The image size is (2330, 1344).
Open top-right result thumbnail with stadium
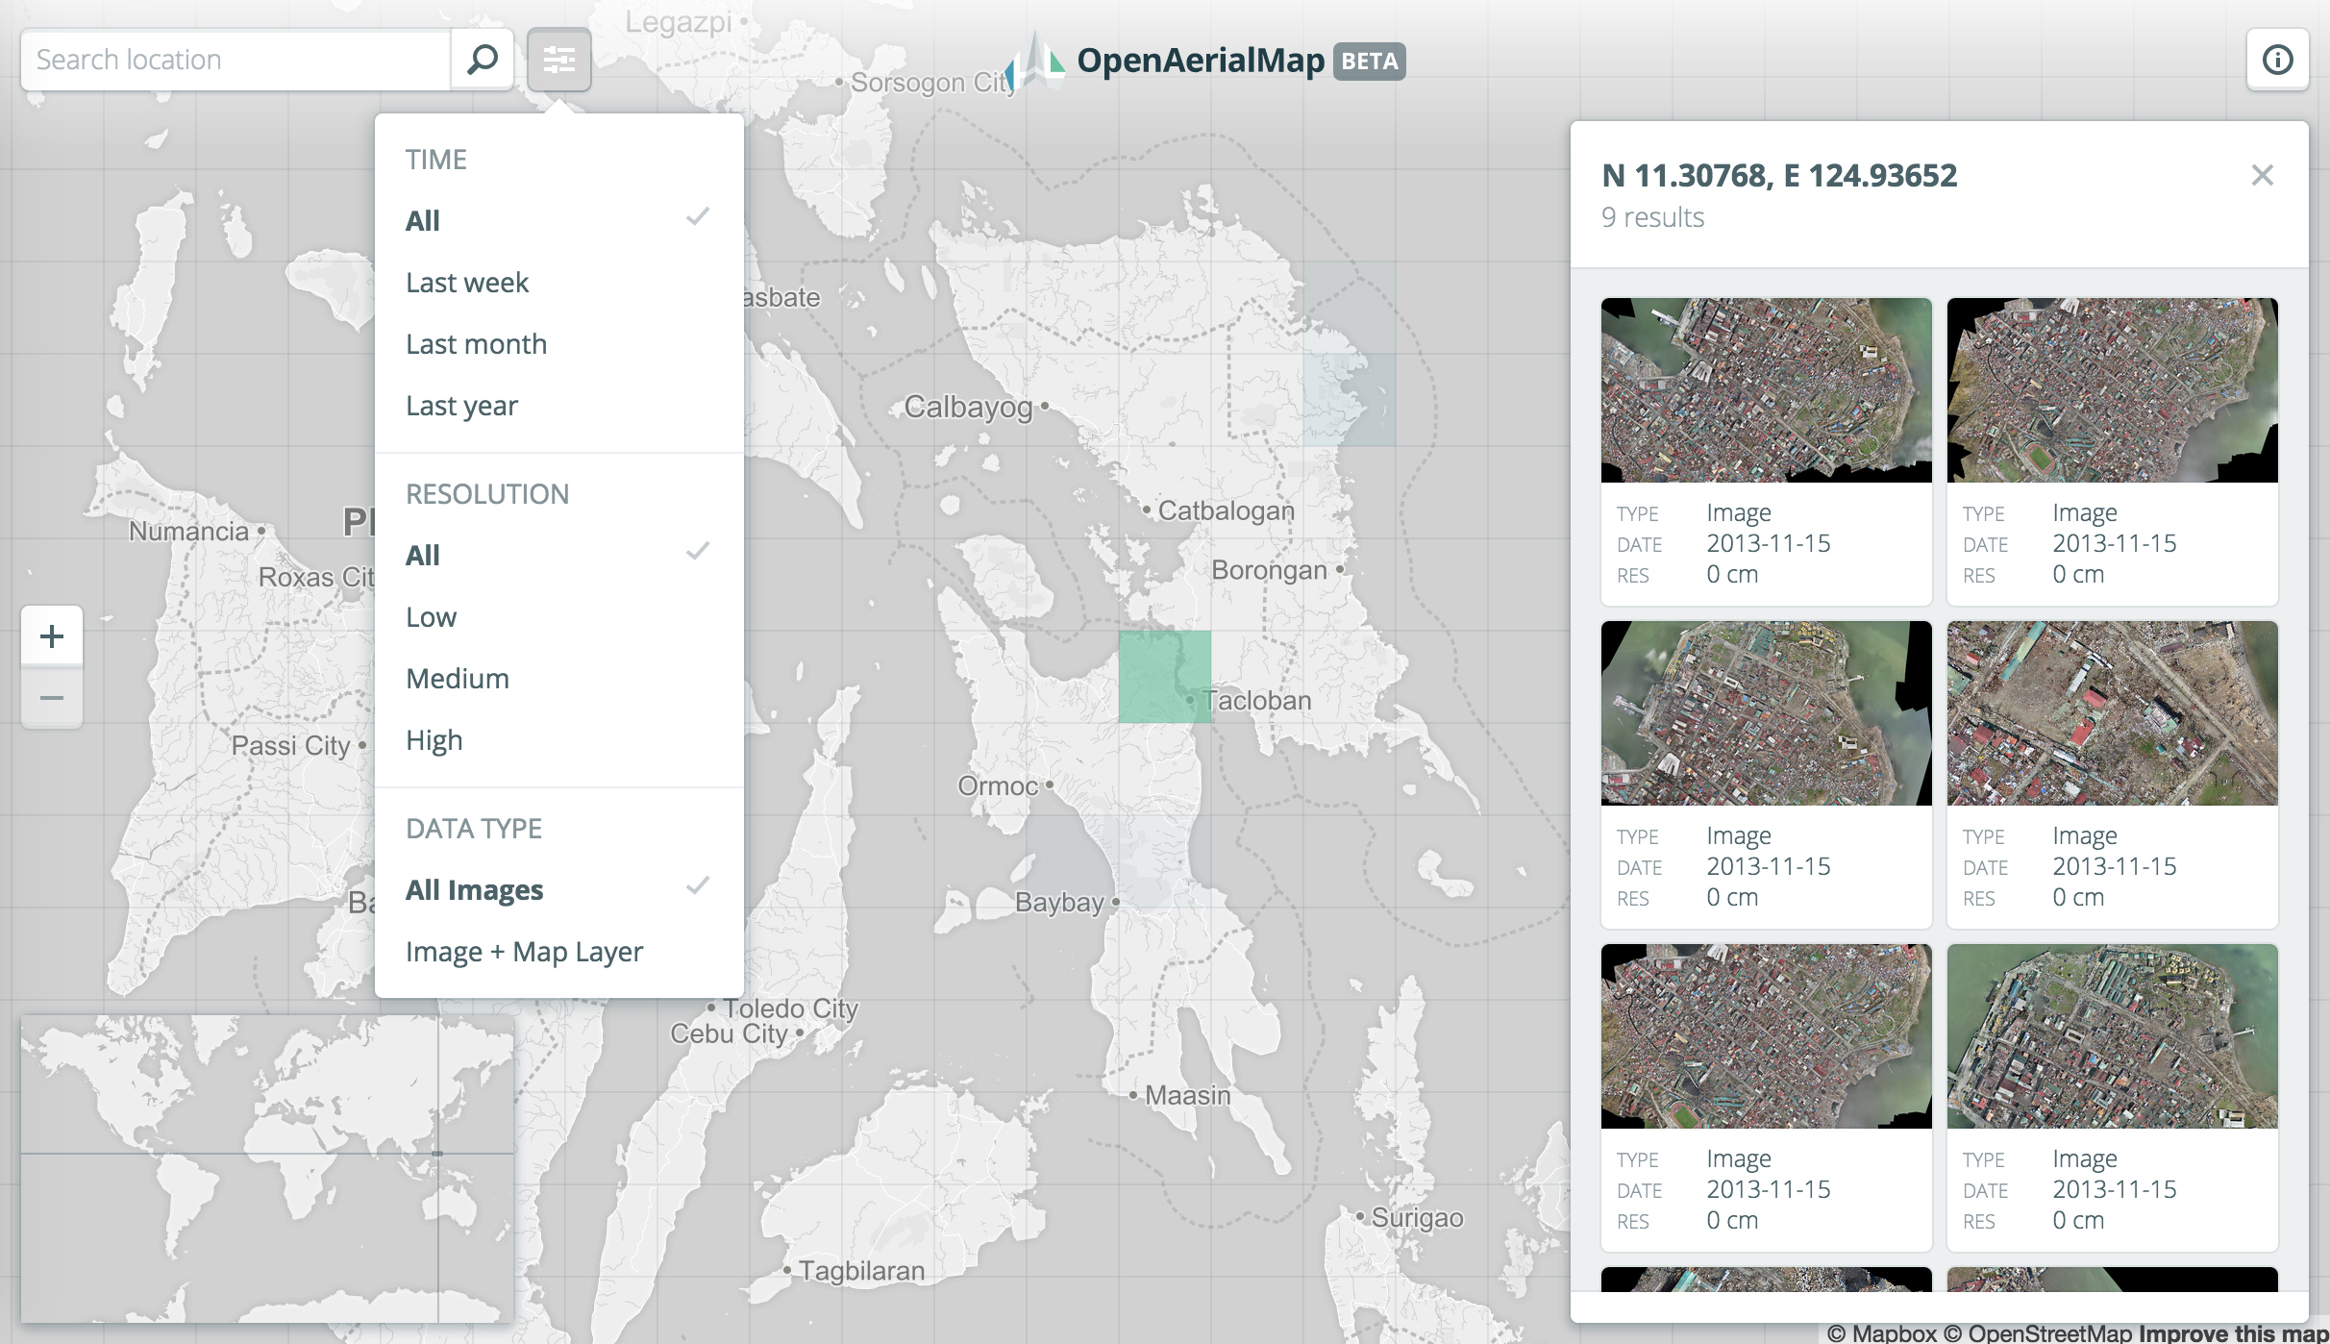pos(2112,390)
